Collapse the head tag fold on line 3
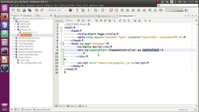 point(61,31)
